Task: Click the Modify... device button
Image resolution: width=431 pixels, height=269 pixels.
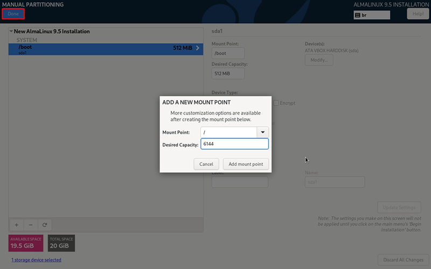Action: [x=319, y=60]
